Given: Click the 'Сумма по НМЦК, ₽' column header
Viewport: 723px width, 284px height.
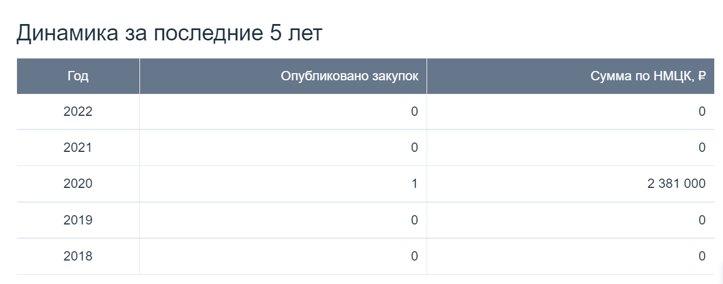Looking at the screenshot, I should (x=570, y=76).
